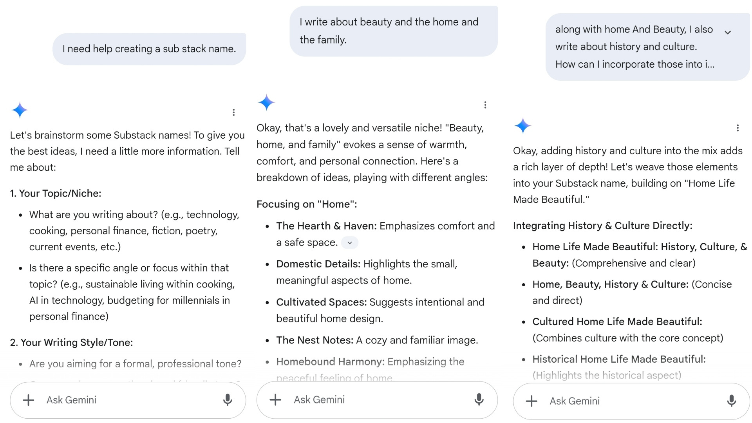This screenshot has height=423, width=752.
Task: Click the microphone icon in left panel
Action: pyautogui.click(x=228, y=399)
